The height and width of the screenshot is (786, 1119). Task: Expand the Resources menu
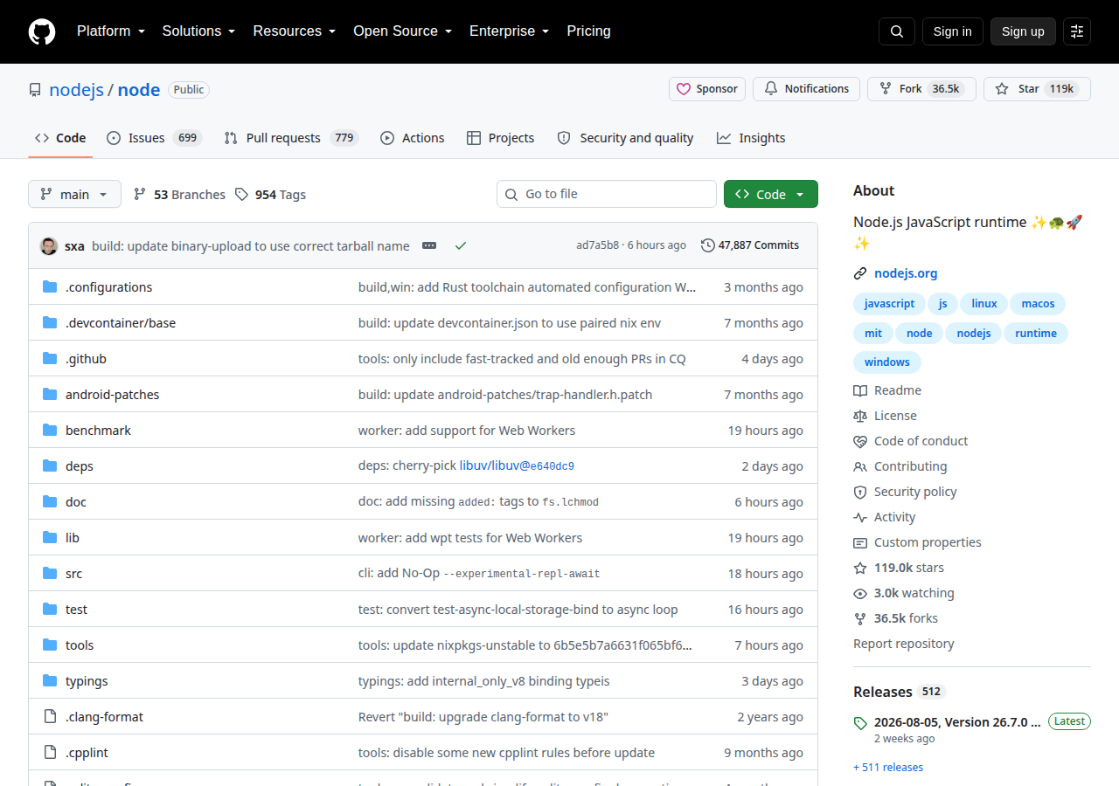[x=295, y=31]
